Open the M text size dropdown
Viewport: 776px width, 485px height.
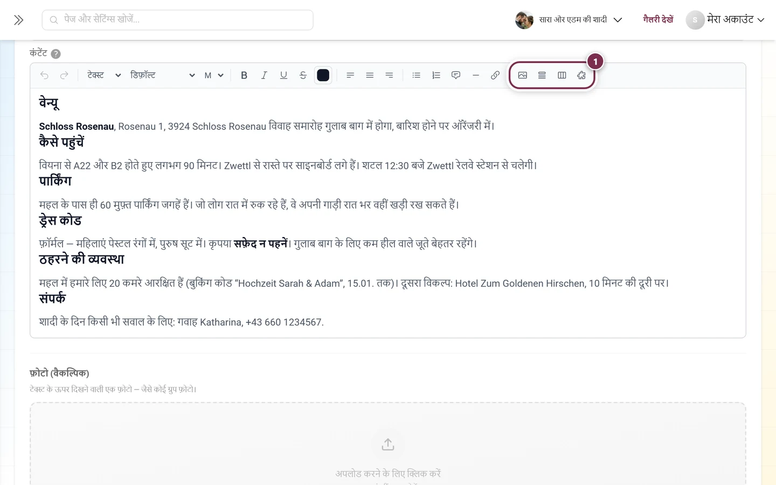click(214, 75)
